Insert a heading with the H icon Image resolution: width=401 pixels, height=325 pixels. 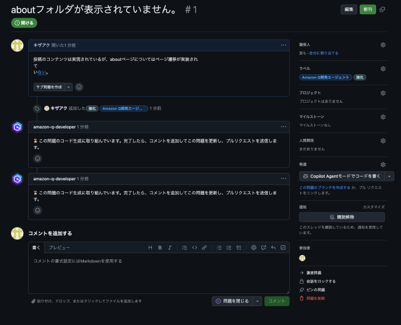150,248
